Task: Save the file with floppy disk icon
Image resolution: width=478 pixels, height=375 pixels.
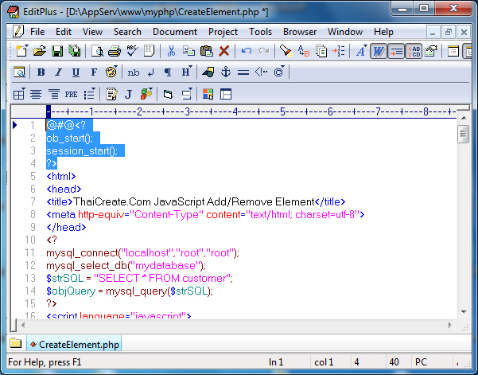Action: click(57, 51)
